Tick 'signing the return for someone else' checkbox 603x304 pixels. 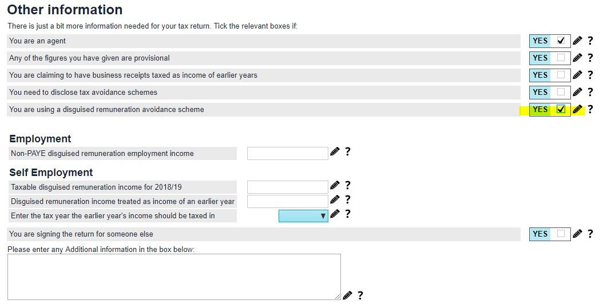point(561,234)
